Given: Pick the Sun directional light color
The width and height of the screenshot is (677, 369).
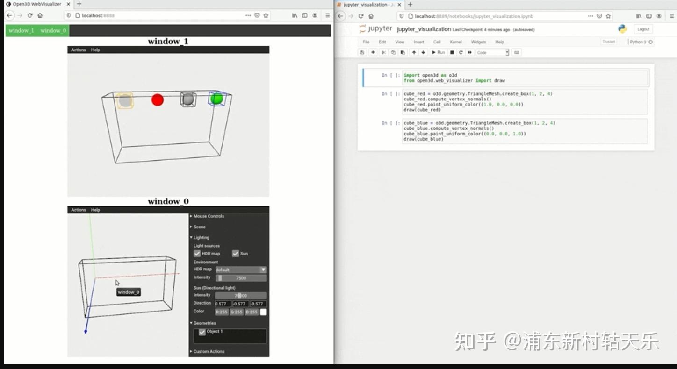Looking at the screenshot, I should click(x=263, y=311).
